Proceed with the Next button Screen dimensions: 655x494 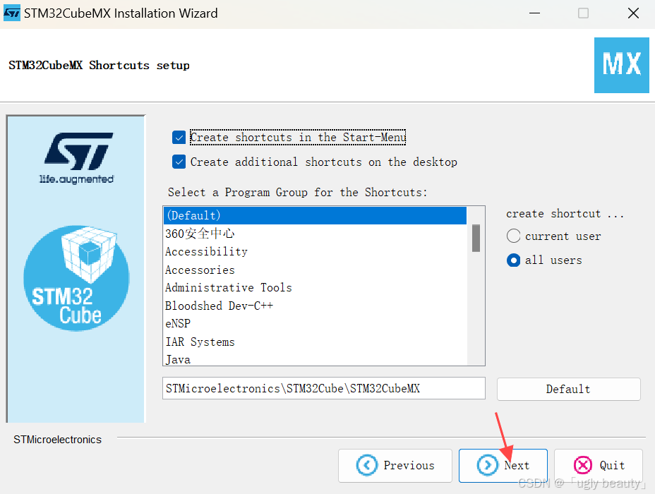click(503, 466)
